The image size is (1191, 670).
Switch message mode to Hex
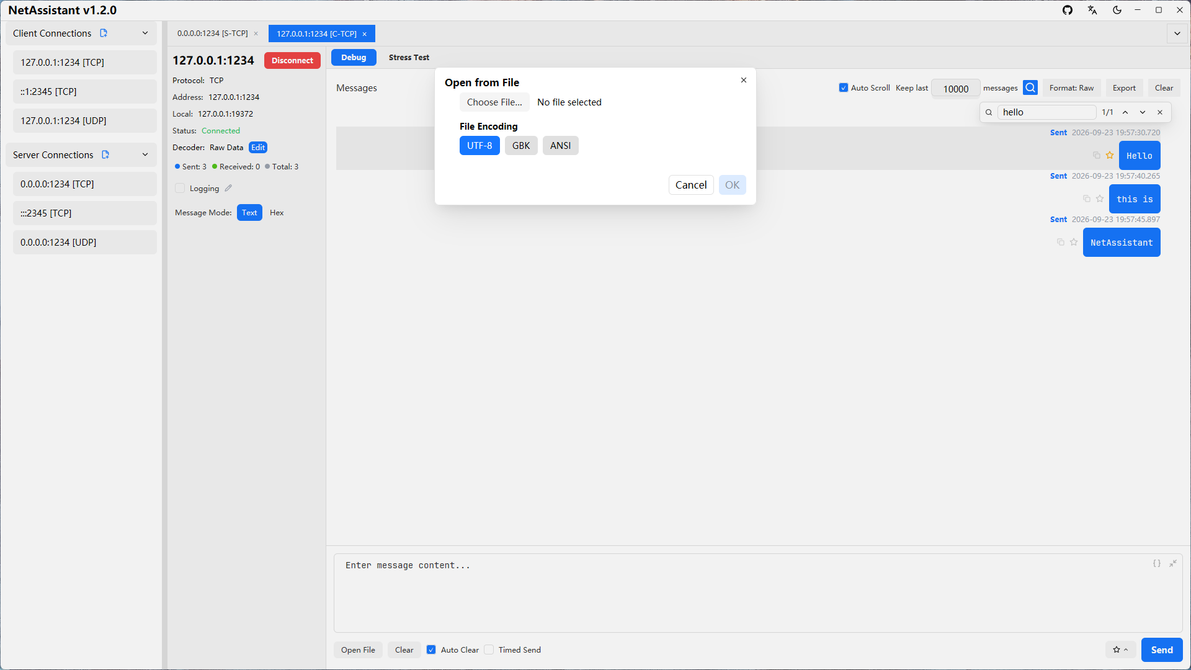click(277, 212)
